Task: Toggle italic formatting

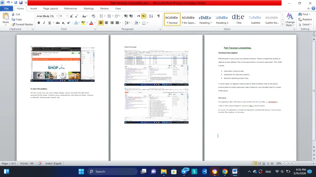Action: 44,23
